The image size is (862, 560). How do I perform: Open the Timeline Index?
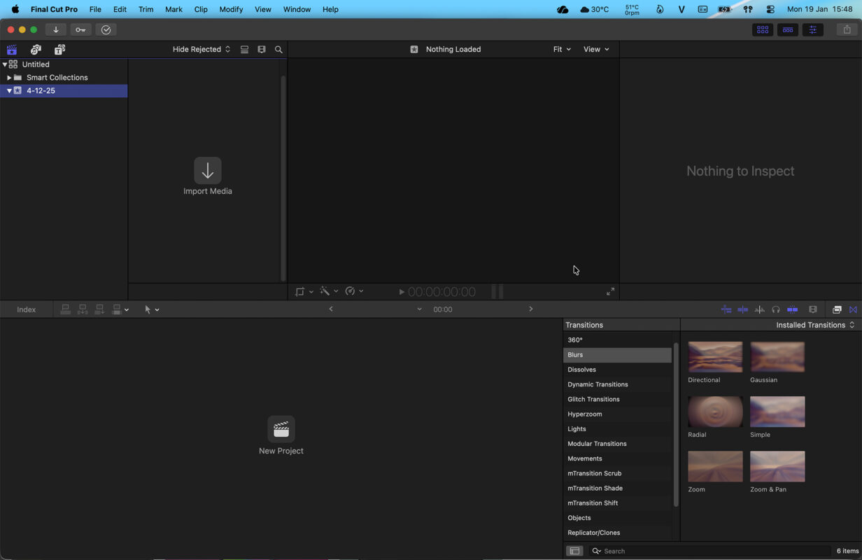click(x=26, y=309)
